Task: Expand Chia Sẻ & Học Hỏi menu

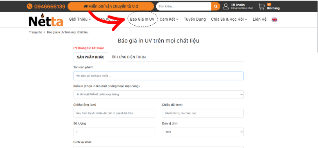Action: [229, 19]
